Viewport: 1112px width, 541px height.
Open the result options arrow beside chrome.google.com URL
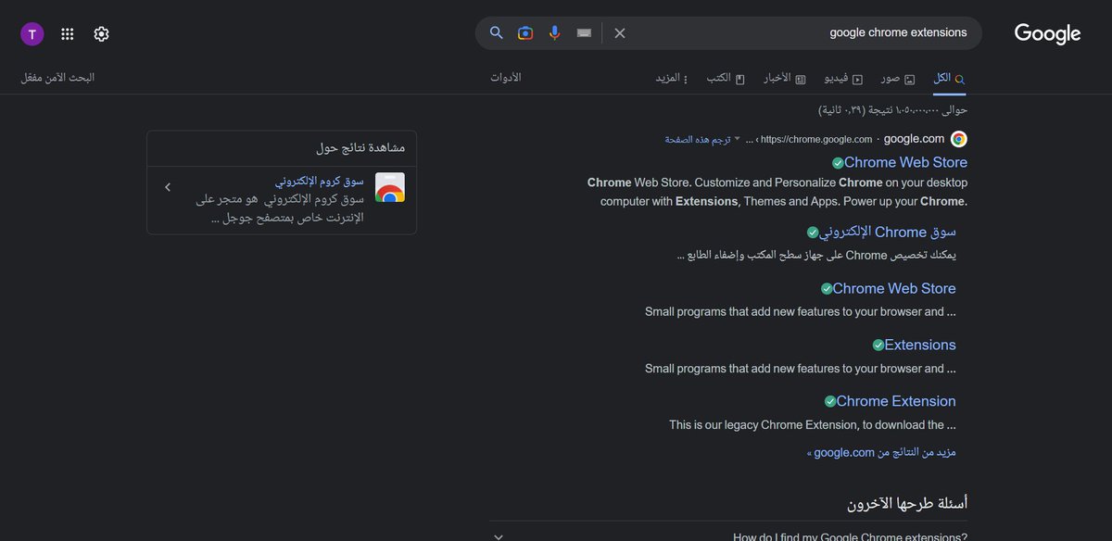pos(738,139)
